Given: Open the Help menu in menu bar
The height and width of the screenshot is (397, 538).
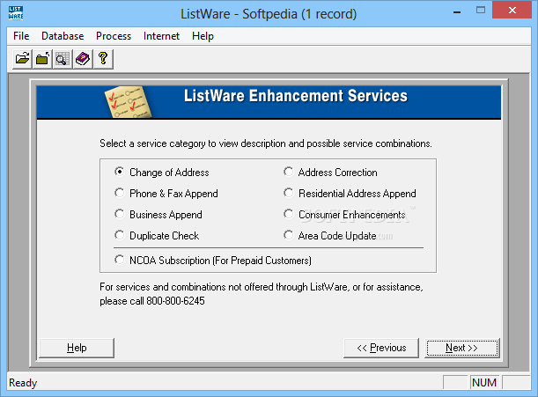Looking at the screenshot, I should pyautogui.click(x=203, y=36).
